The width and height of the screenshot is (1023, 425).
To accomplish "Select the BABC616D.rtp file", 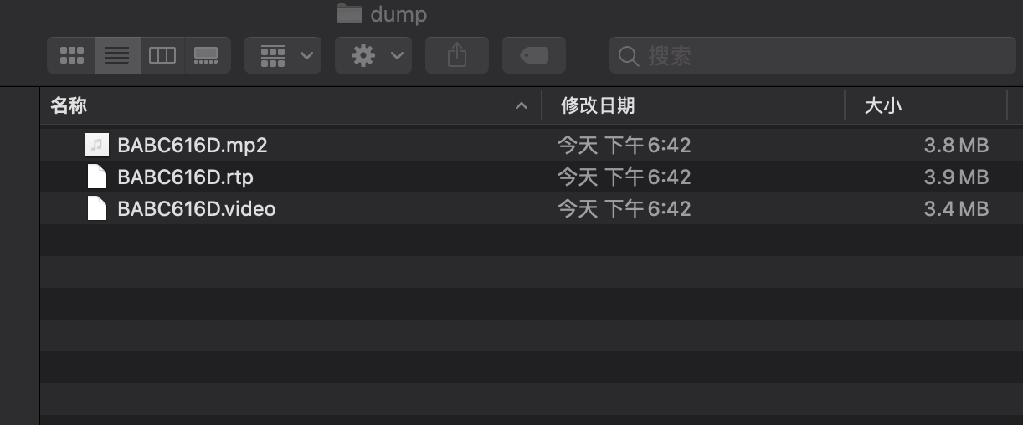I will coord(531,177).
